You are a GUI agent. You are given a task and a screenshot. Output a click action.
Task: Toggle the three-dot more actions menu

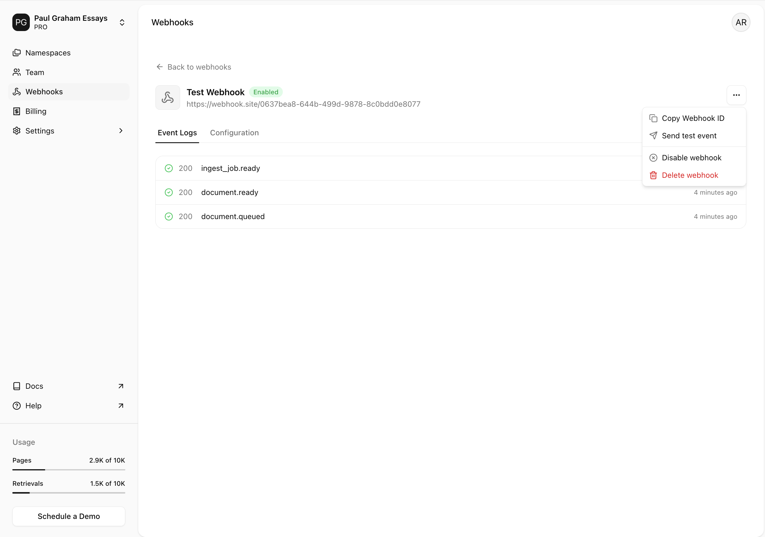tap(736, 95)
